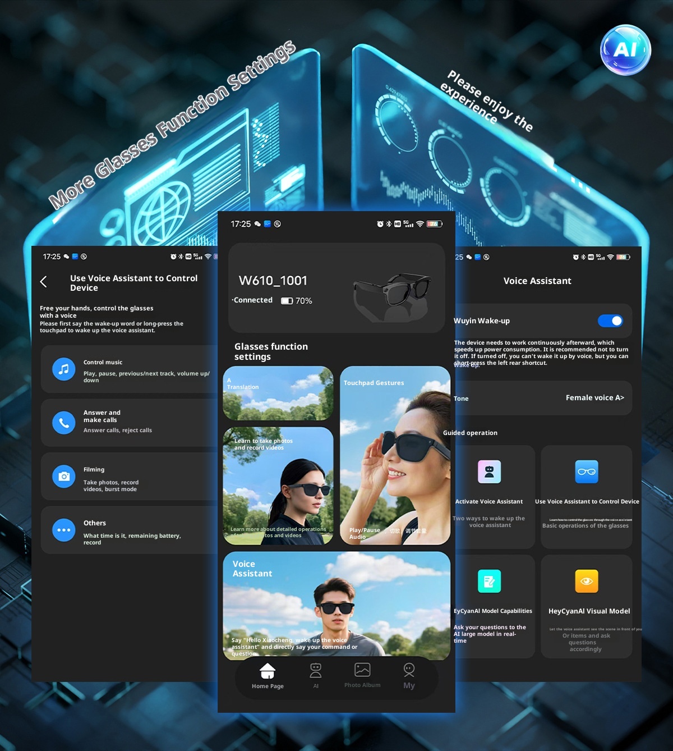
Task: Tap back arrow on Use Voice Assistant page
Action: pos(44,282)
